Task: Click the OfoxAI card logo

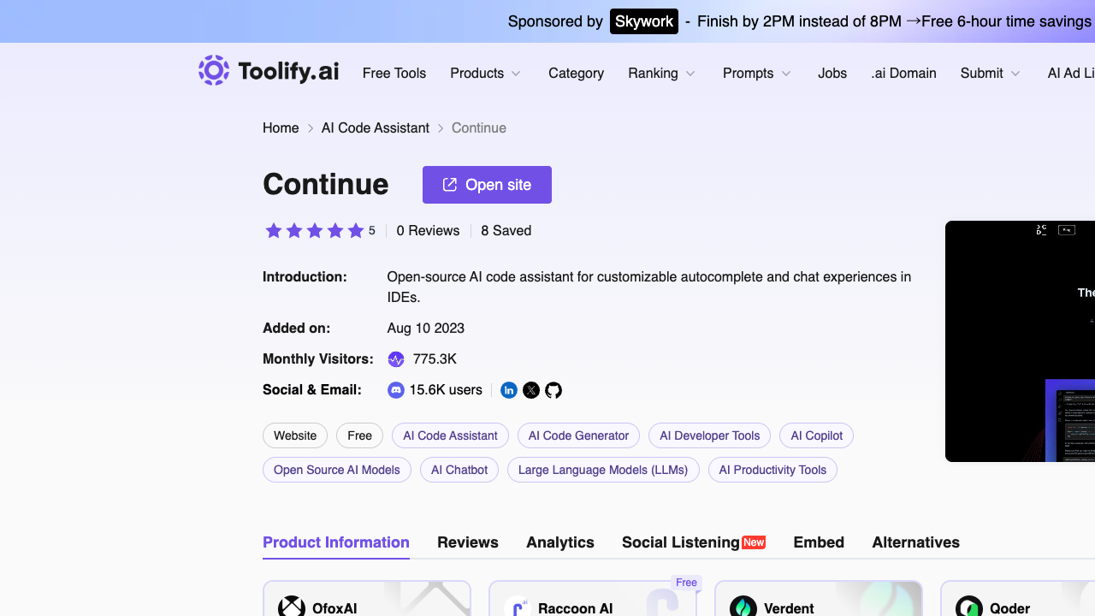Action: (x=292, y=607)
